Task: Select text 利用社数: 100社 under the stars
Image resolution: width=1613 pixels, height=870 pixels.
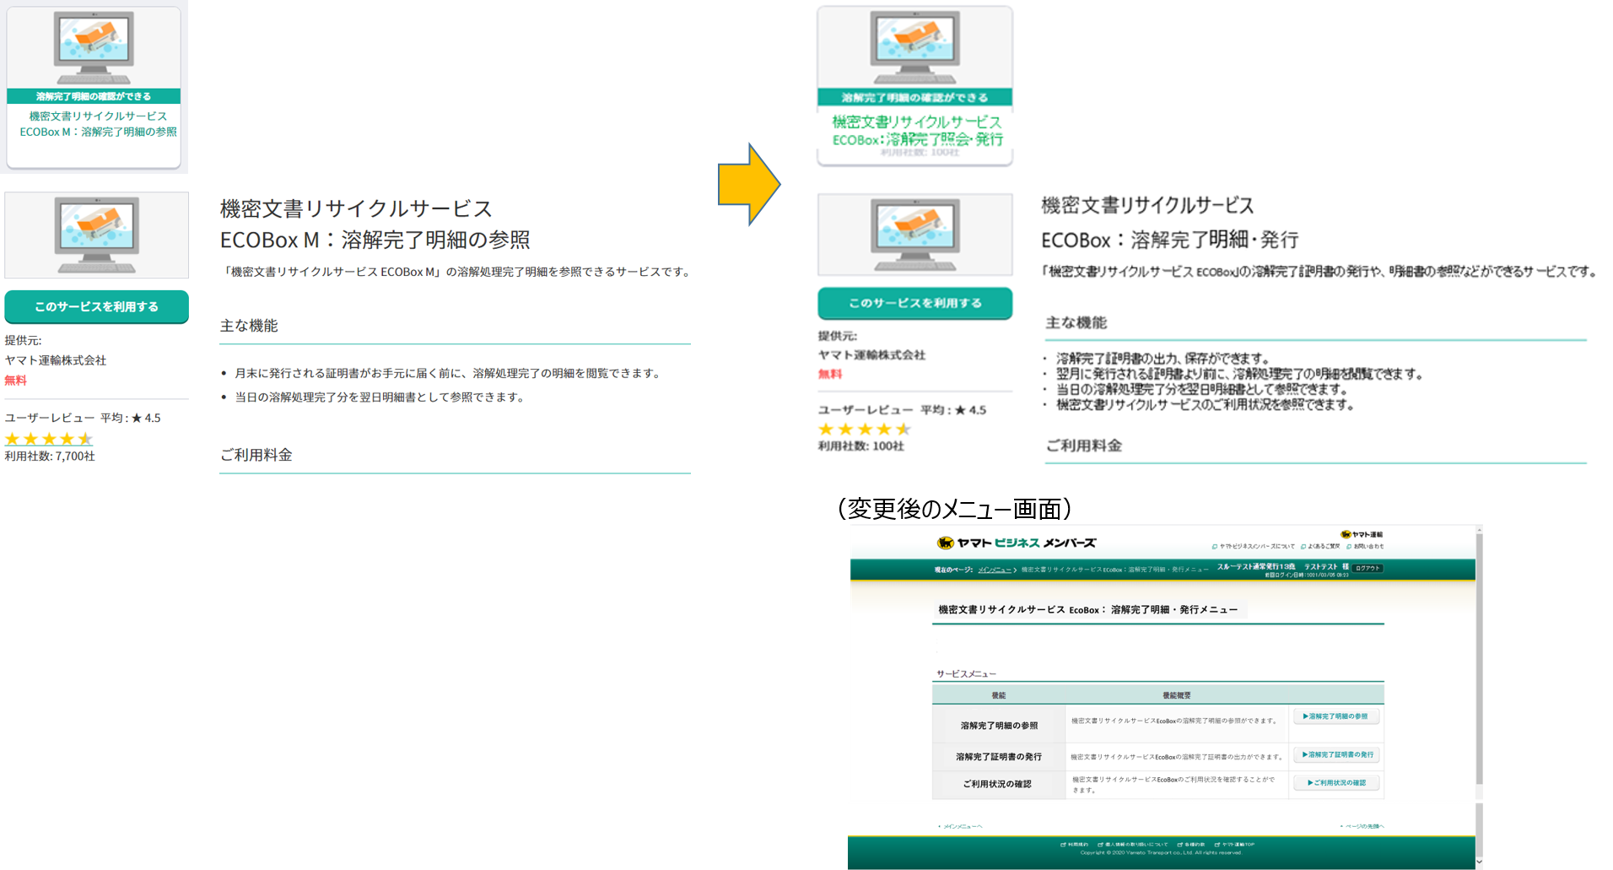Action: point(860,446)
